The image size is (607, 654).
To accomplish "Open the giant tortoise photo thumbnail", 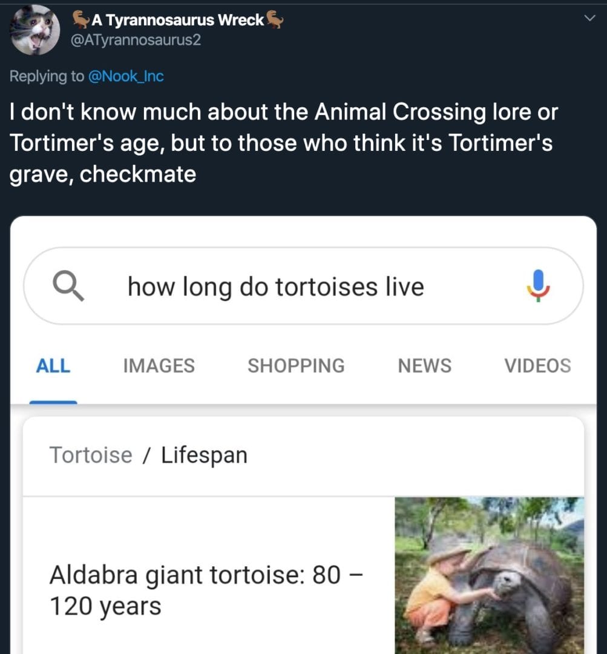I will click(x=489, y=574).
